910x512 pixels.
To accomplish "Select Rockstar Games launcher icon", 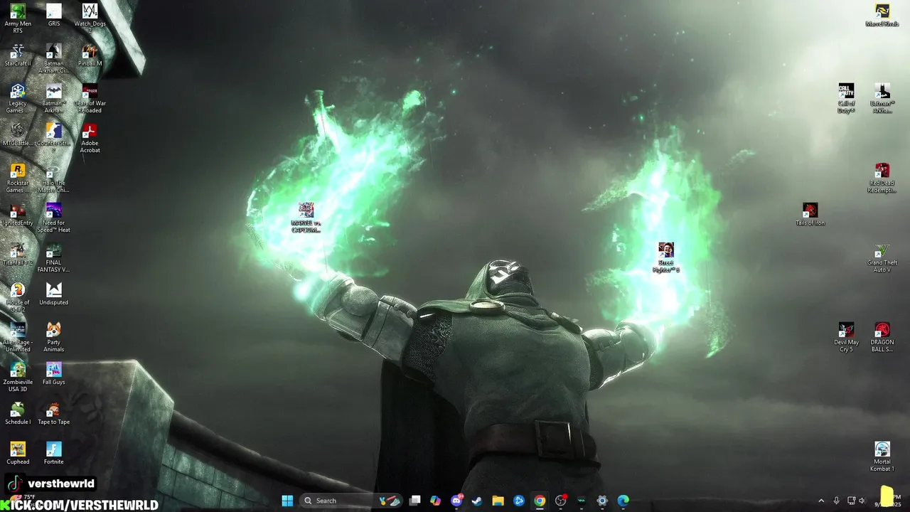I will (18, 178).
